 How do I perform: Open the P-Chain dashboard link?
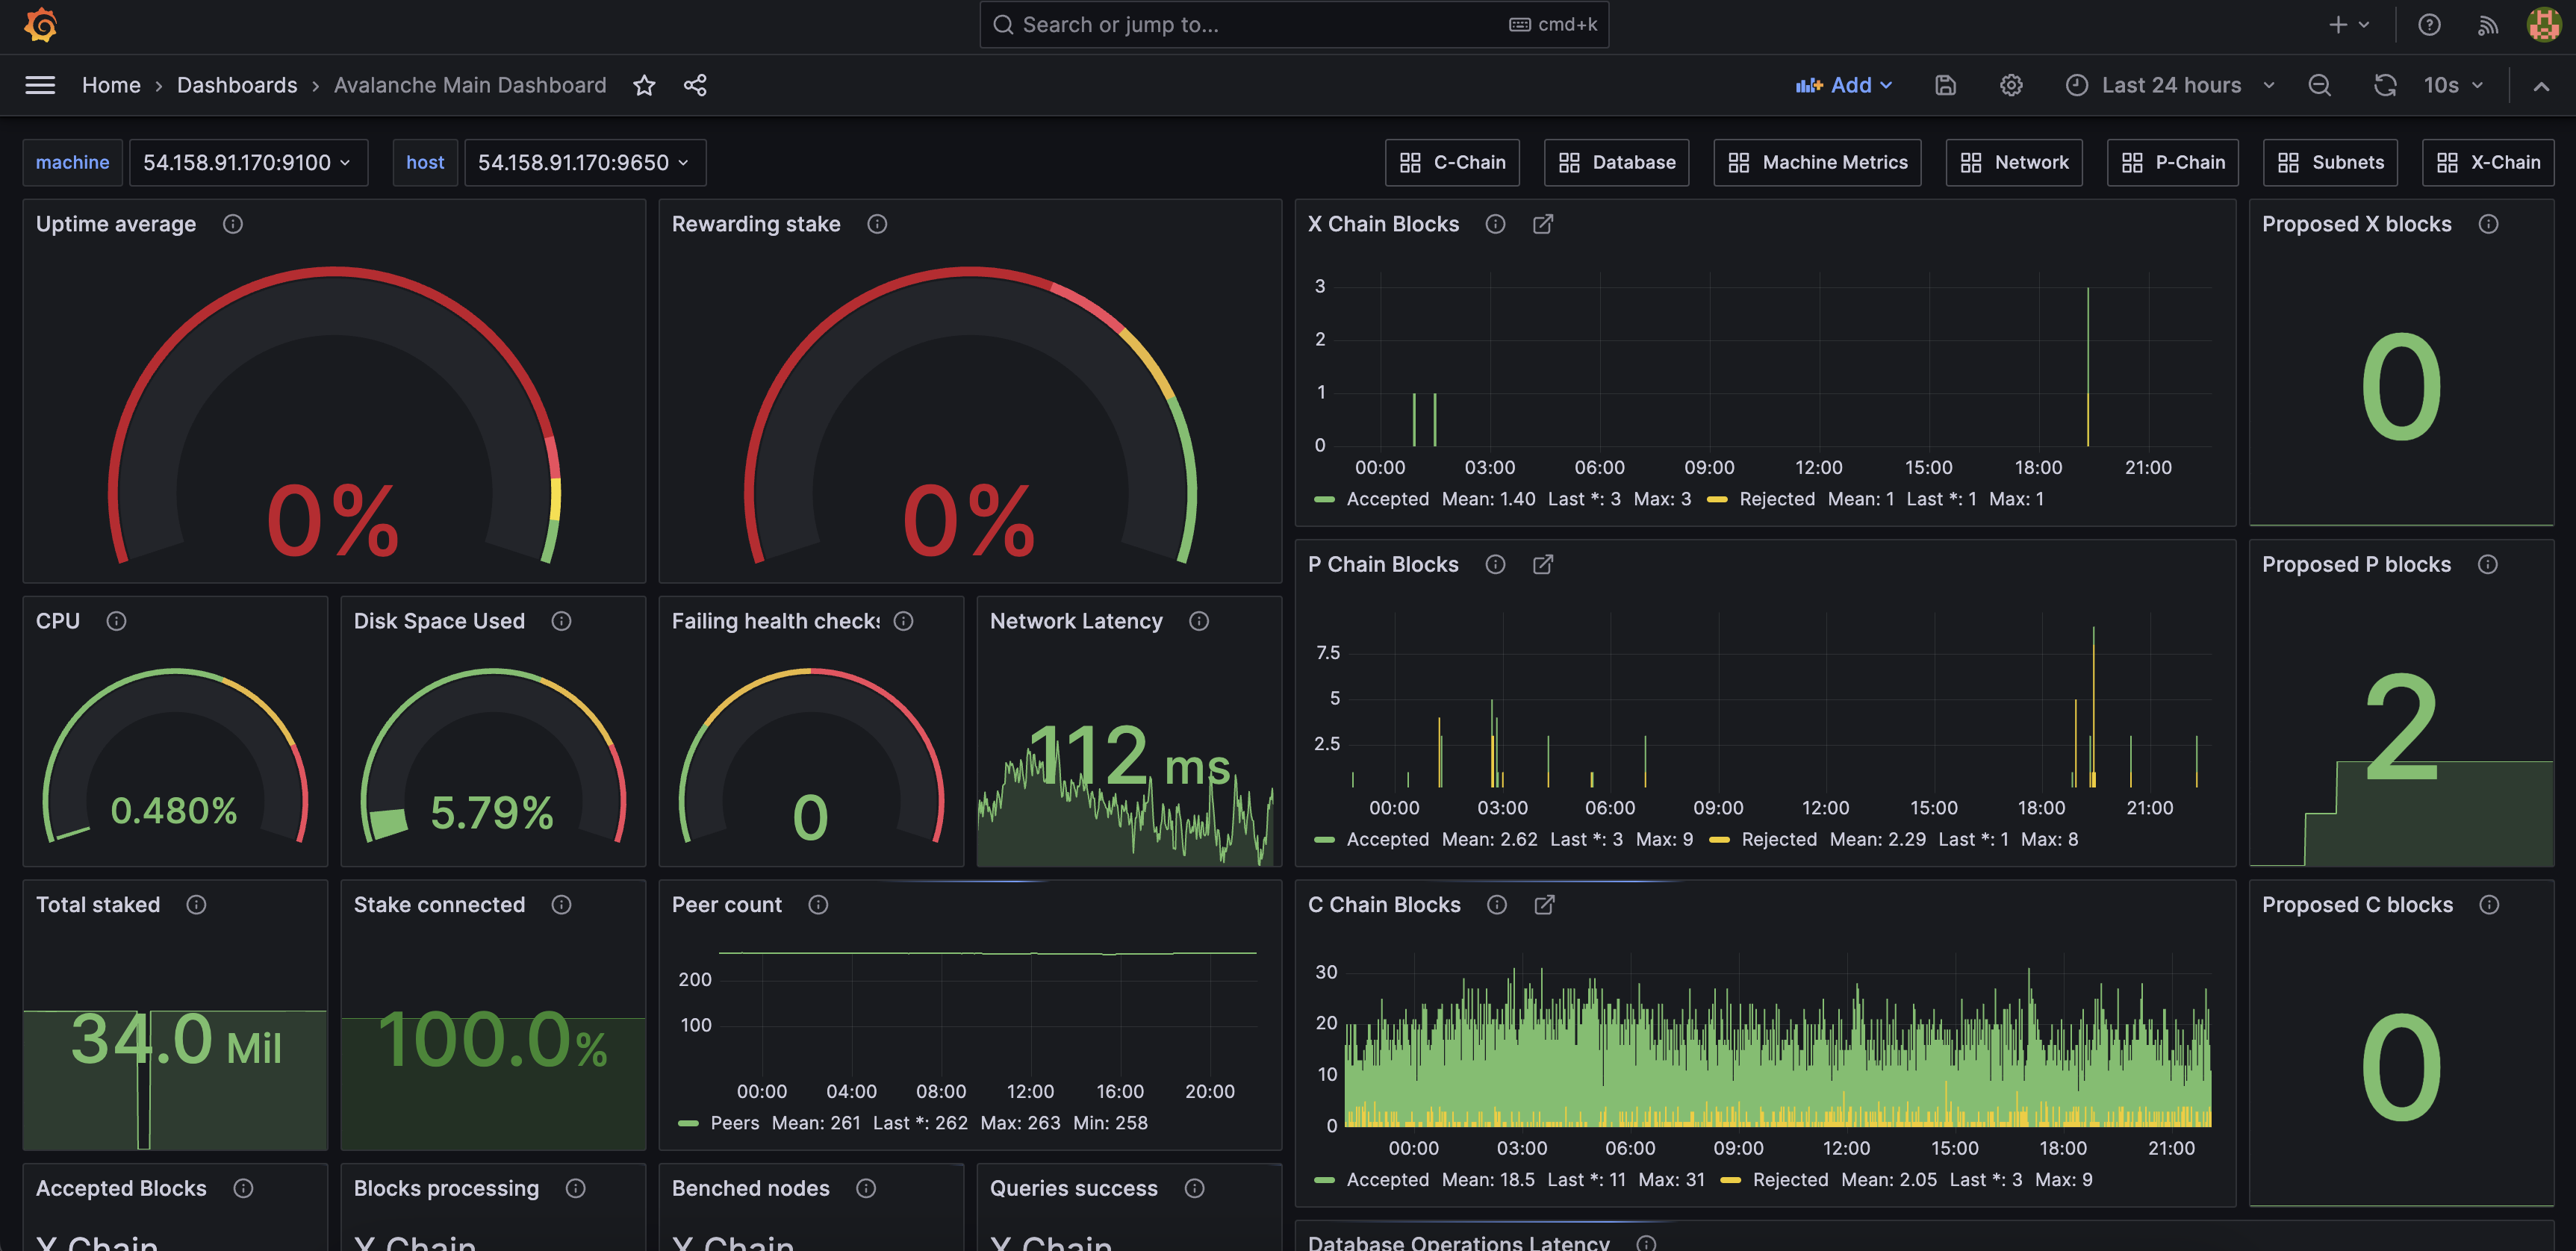point(2172,162)
